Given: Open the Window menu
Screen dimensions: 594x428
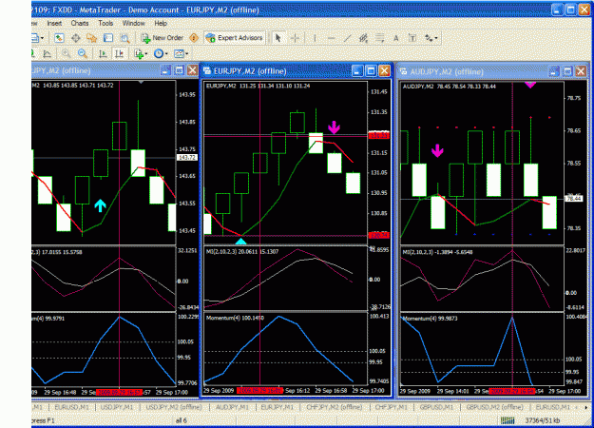Looking at the screenshot, I should point(133,23).
